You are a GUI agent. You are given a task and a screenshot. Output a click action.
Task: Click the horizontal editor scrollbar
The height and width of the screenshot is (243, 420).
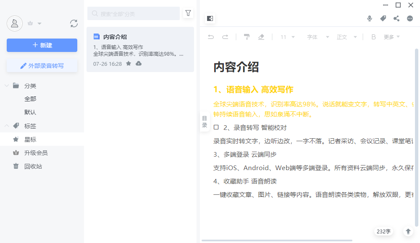277,240
